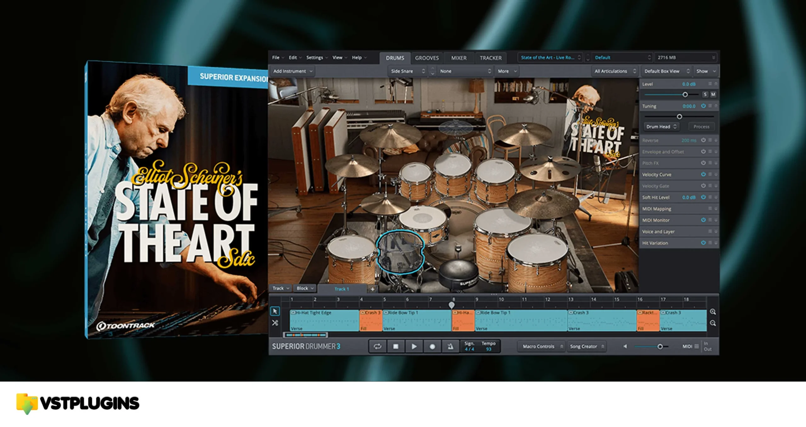806x427 pixels.
Task: Open the Block dropdown above the timeline
Action: click(305, 288)
